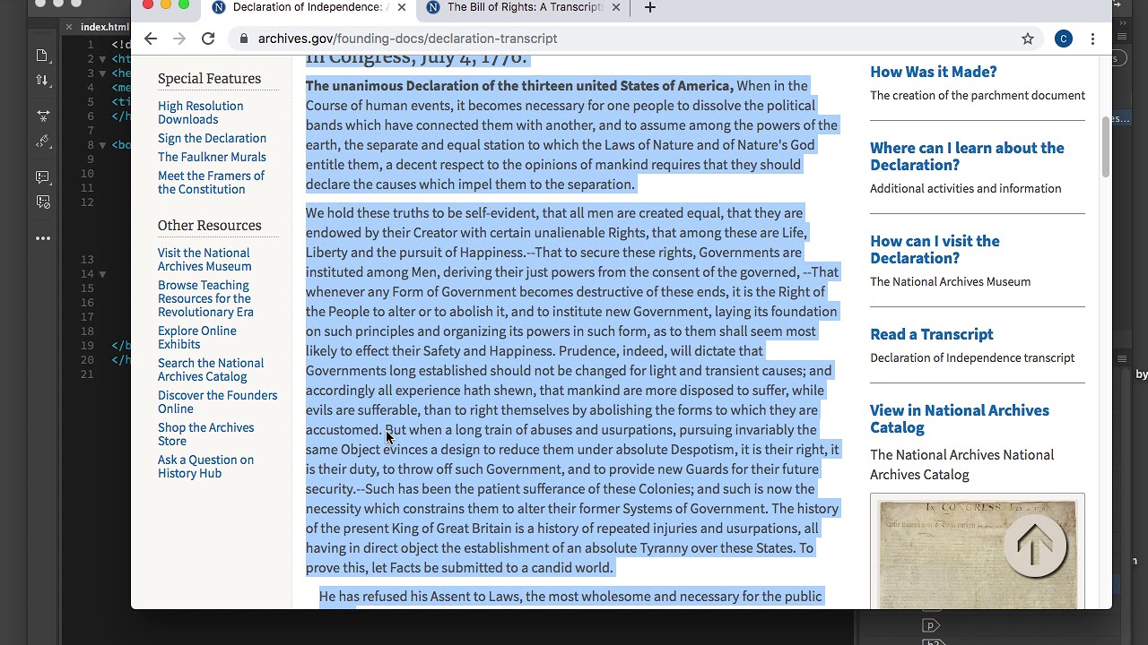1148x645 pixels.
Task: Open a new browser tab with plus
Action: [650, 7]
